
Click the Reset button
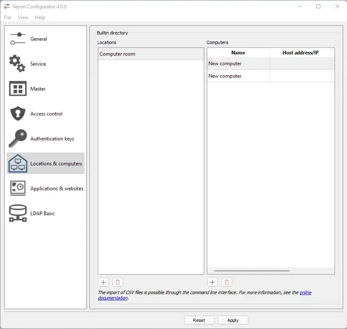199,320
